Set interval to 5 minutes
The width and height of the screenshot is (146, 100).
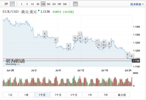pos(27,4)
